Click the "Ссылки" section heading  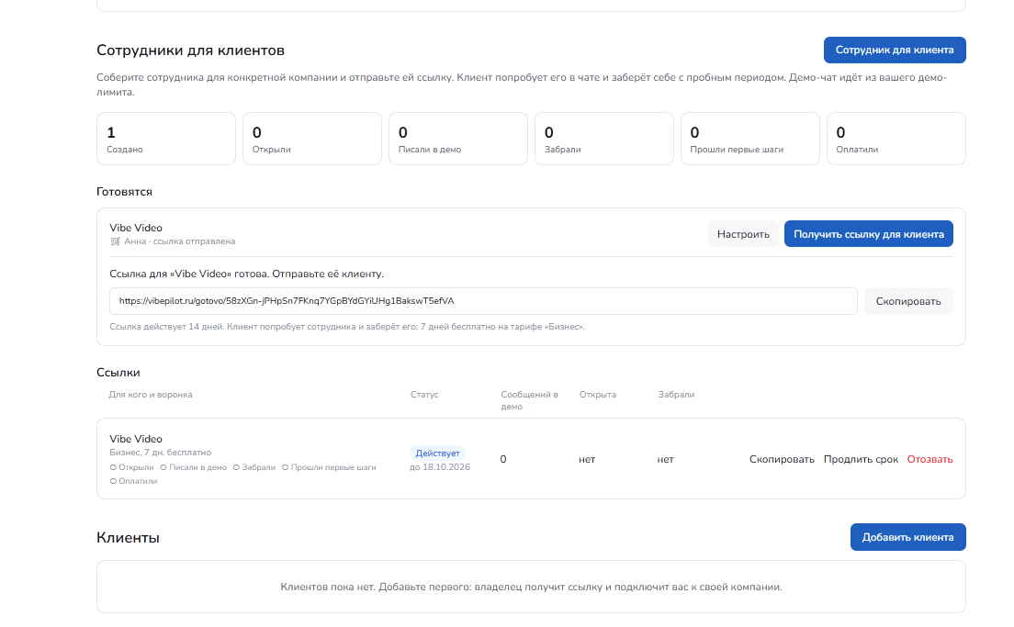[x=118, y=373]
